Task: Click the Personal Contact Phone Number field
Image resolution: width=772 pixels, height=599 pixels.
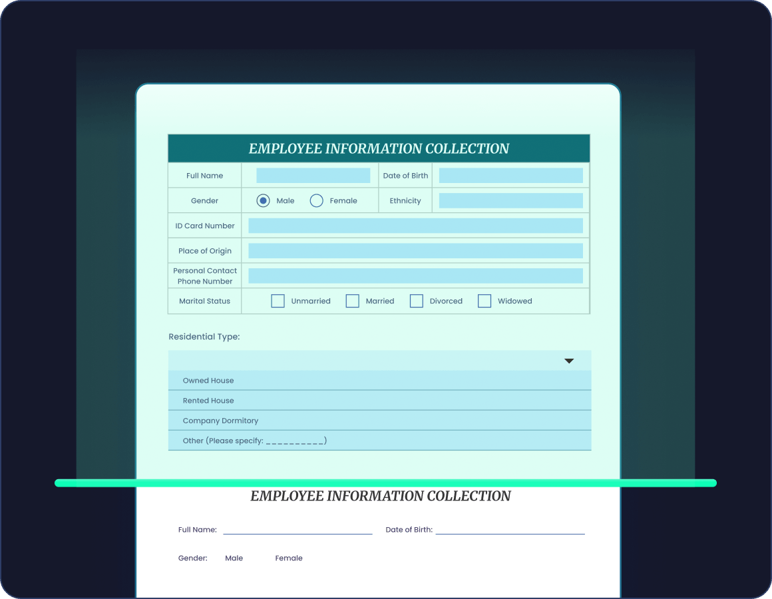Action: [x=415, y=276]
